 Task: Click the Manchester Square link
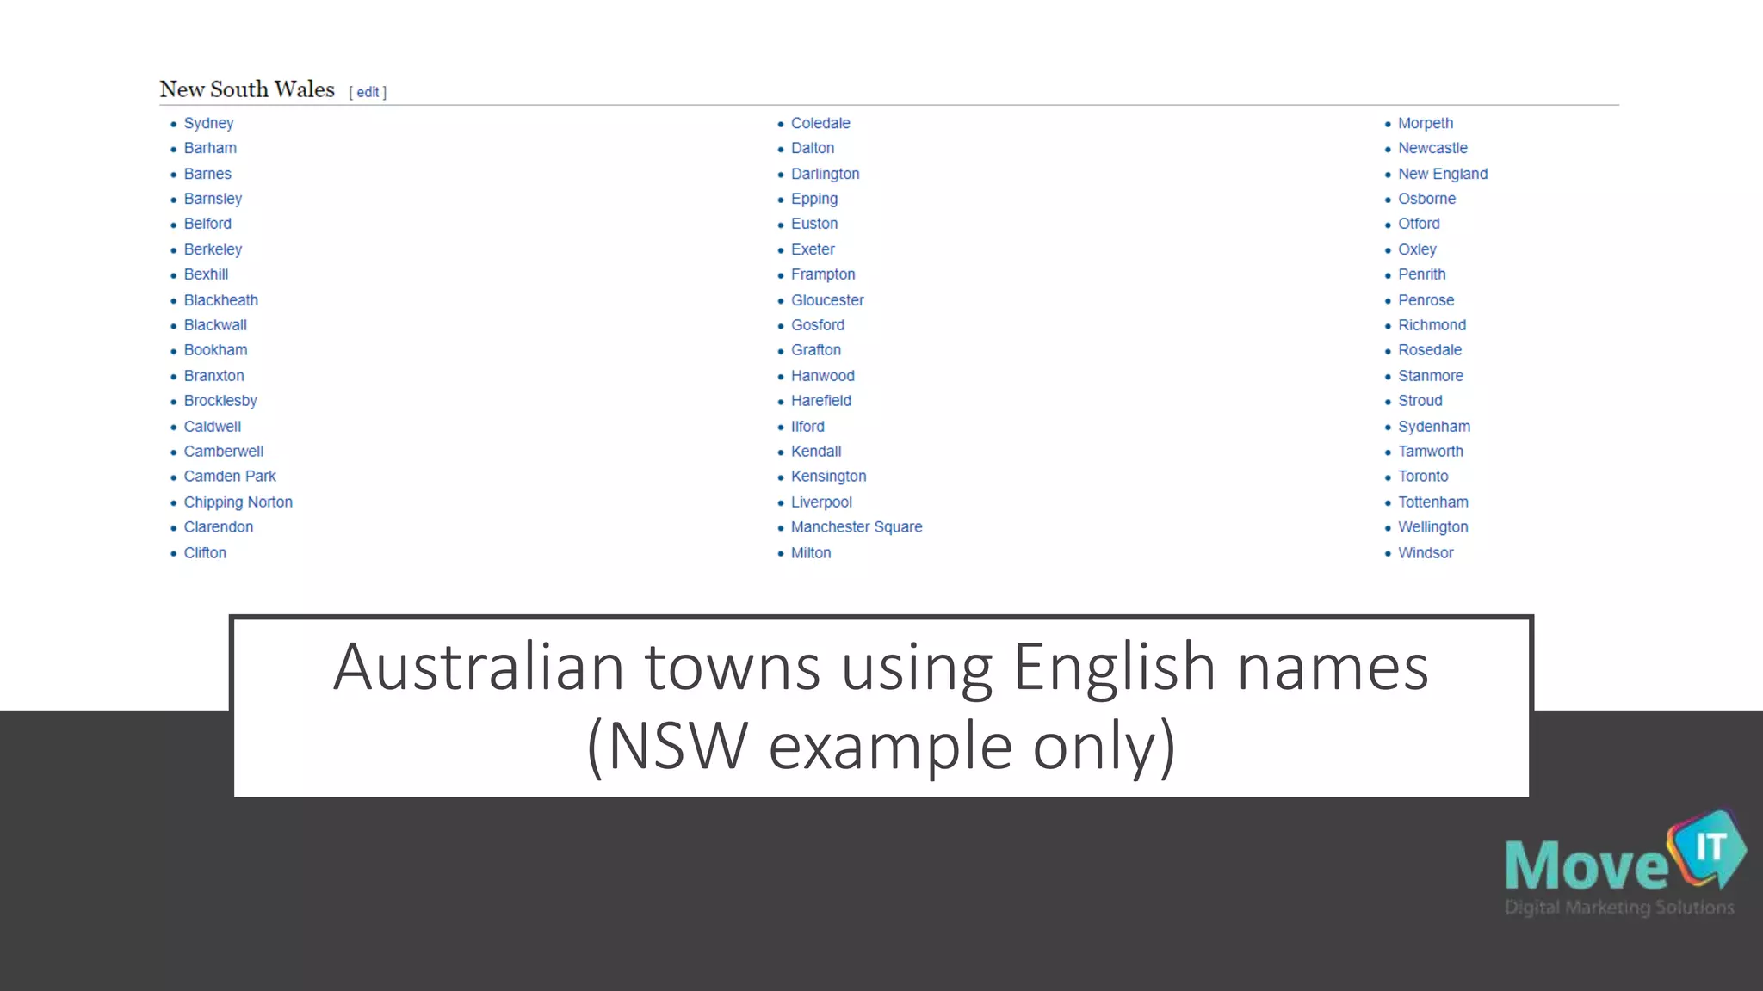[x=856, y=526]
